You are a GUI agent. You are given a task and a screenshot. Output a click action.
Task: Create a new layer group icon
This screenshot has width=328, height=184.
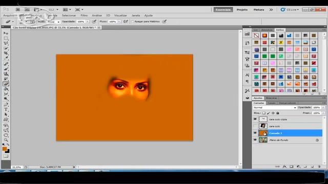[x=305, y=167]
